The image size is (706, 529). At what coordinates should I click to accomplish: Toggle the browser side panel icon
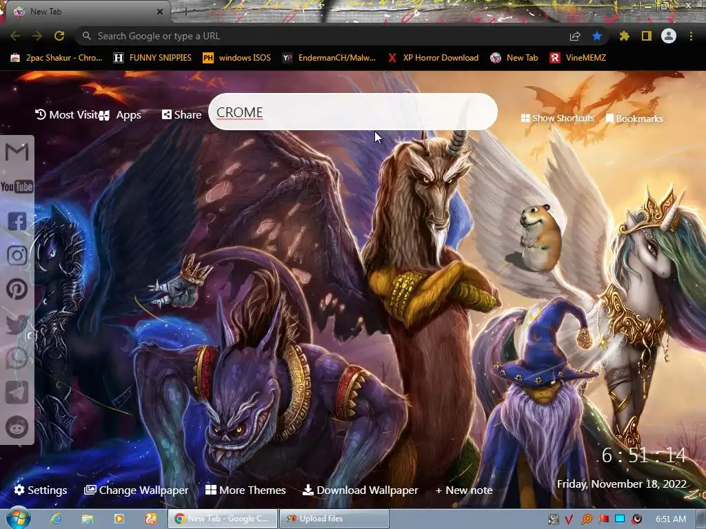tap(647, 36)
